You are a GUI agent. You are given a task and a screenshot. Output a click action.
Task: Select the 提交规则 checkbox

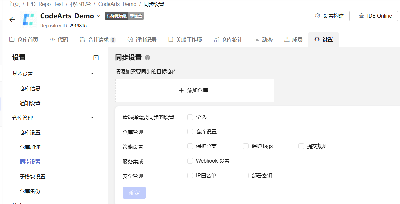301,146
